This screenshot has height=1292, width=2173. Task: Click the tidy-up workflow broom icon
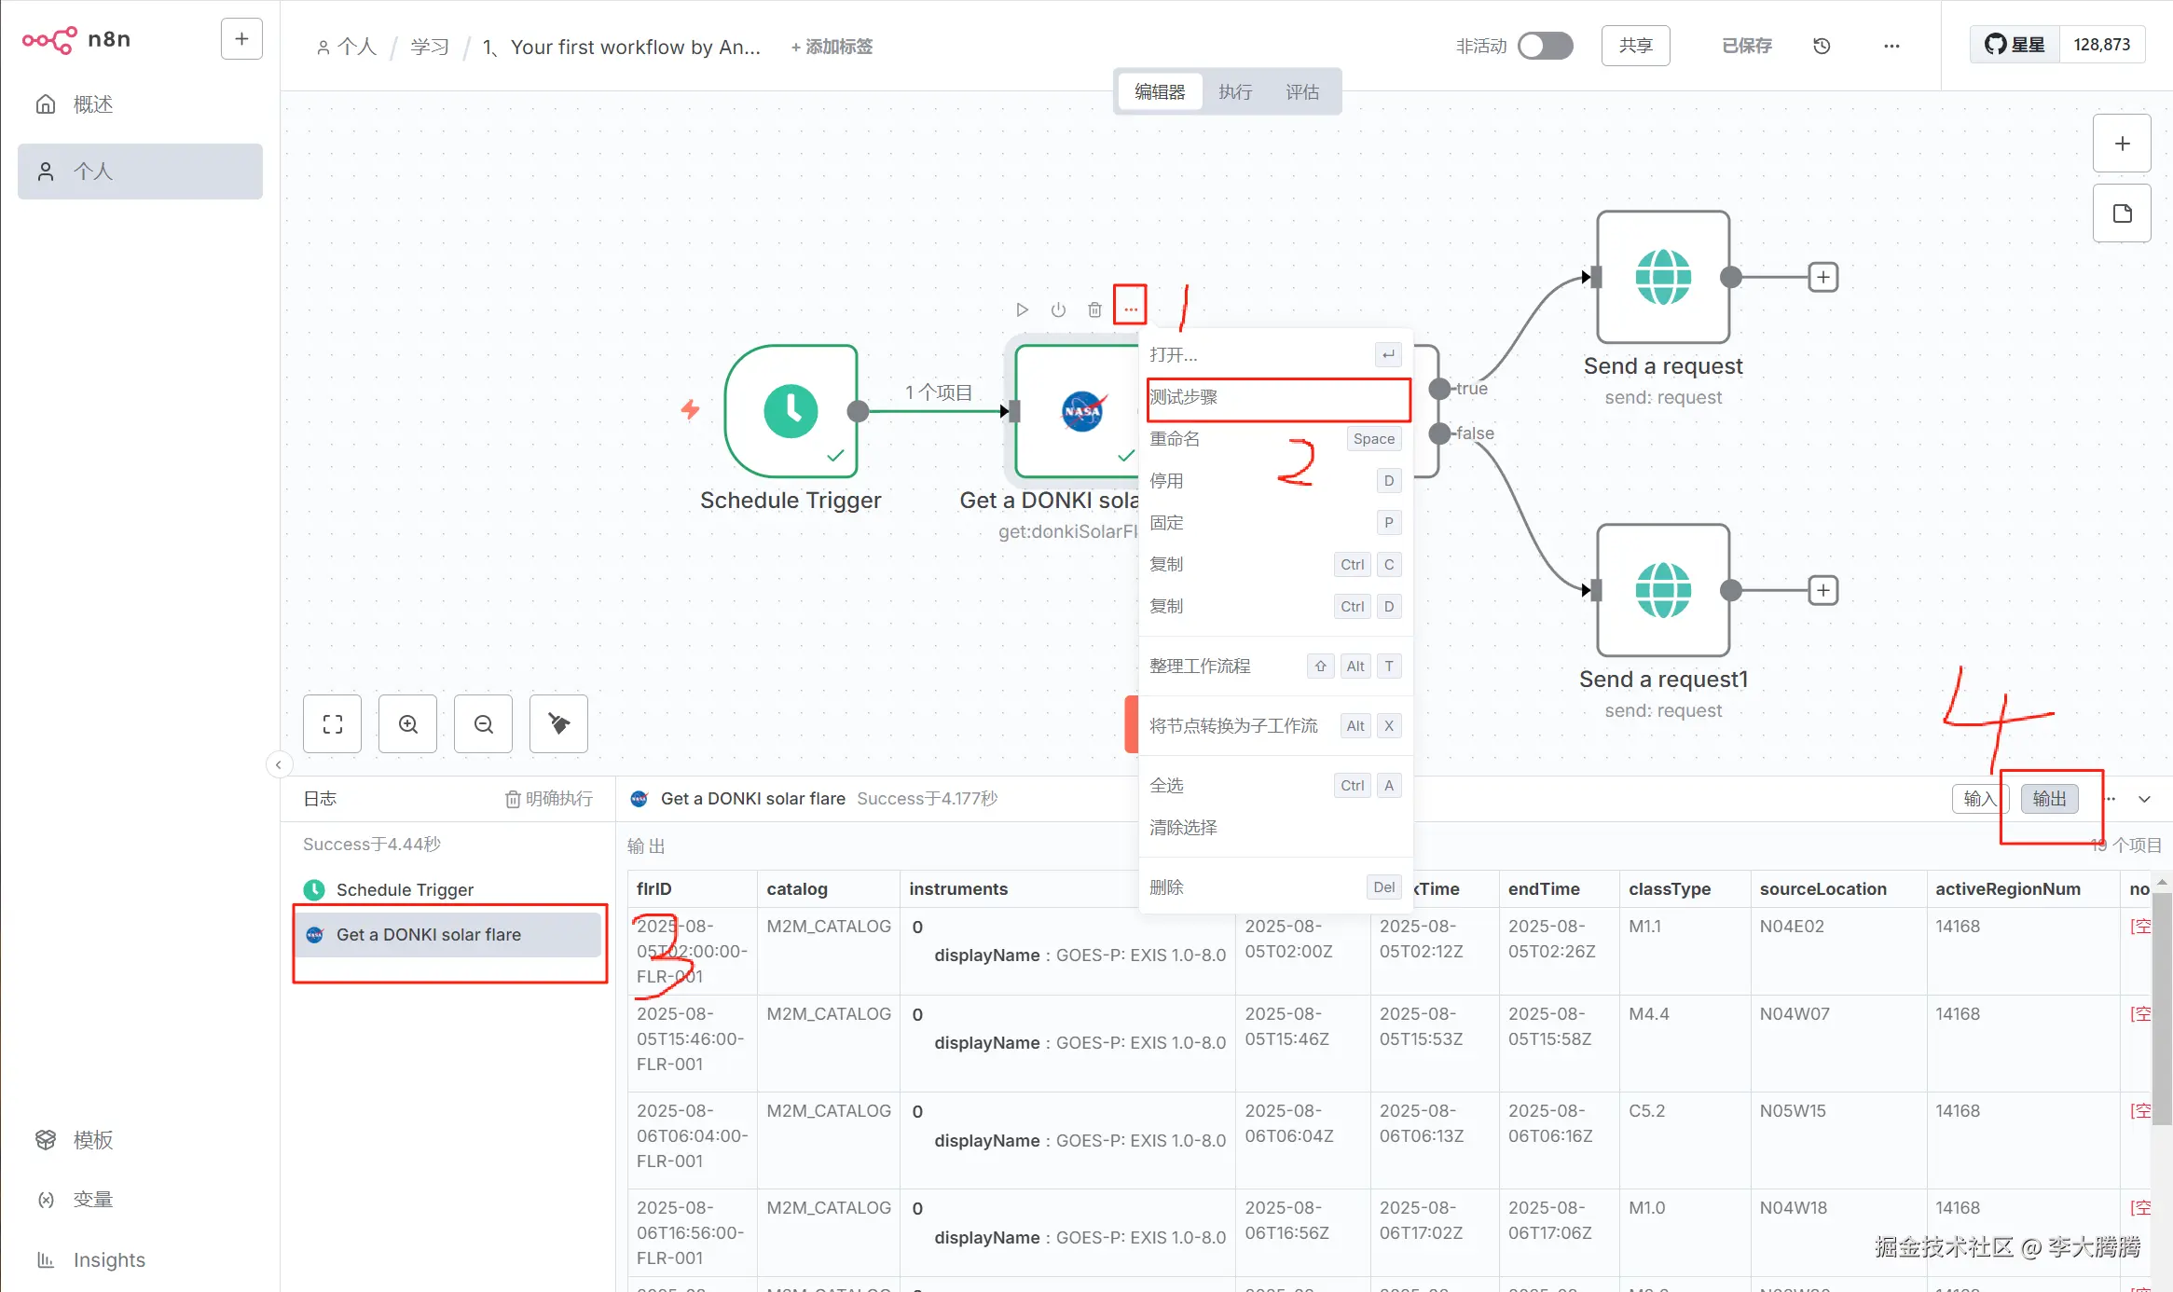coord(558,724)
